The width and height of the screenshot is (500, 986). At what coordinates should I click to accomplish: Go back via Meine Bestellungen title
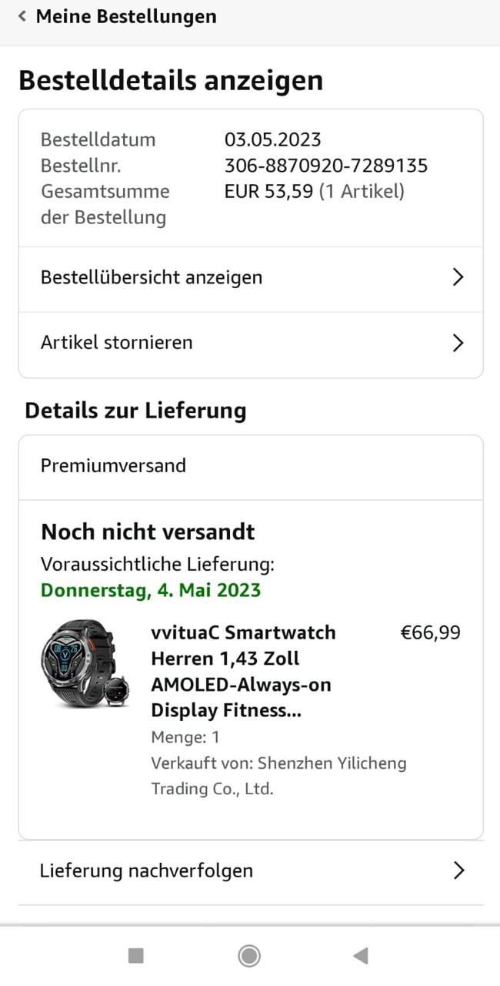[x=126, y=16]
